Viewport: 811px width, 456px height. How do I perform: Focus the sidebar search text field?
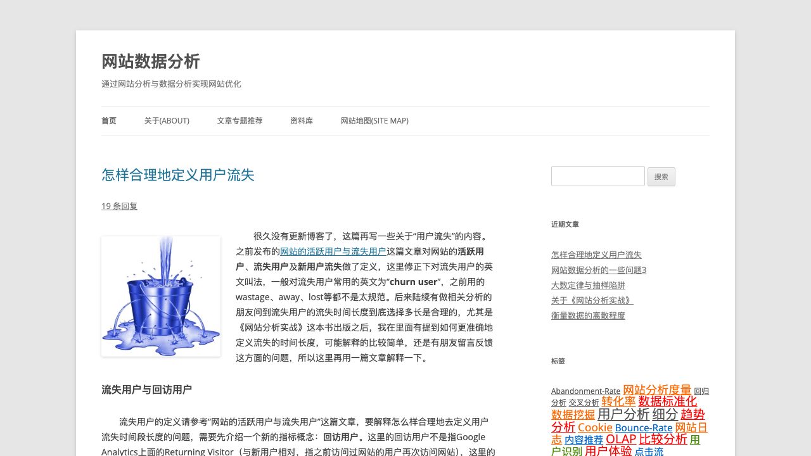(597, 176)
